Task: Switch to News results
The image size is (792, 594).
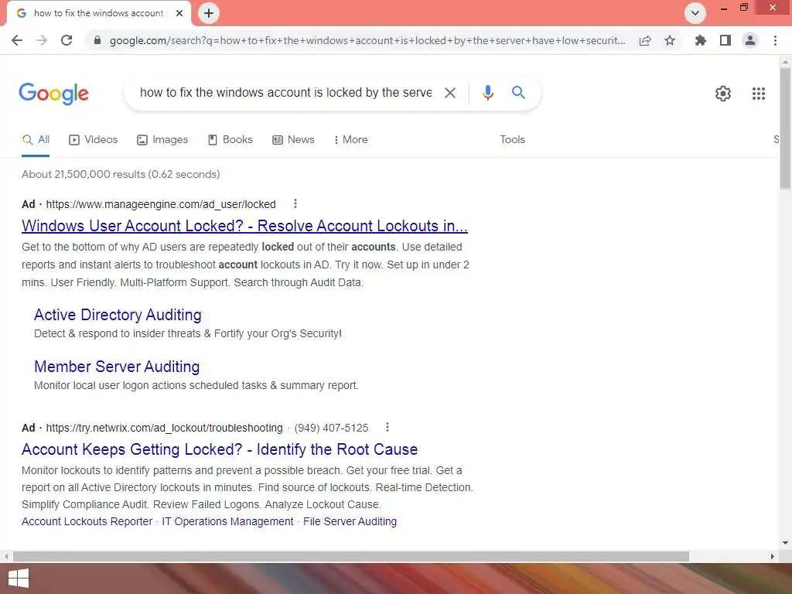Action: click(293, 140)
